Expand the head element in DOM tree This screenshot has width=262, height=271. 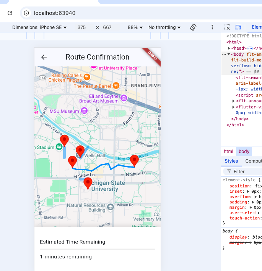[x=229, y=48]
